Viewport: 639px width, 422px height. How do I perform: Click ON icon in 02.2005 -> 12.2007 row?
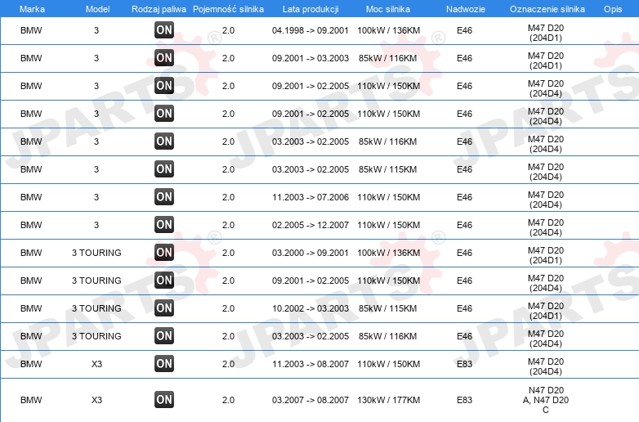click(x=164, y=224)
